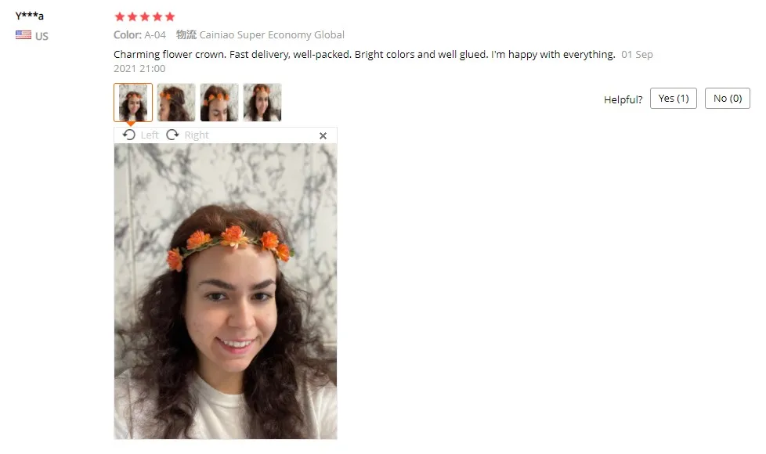Vote No (0) on review helpfulness

[x=728, y=98]
